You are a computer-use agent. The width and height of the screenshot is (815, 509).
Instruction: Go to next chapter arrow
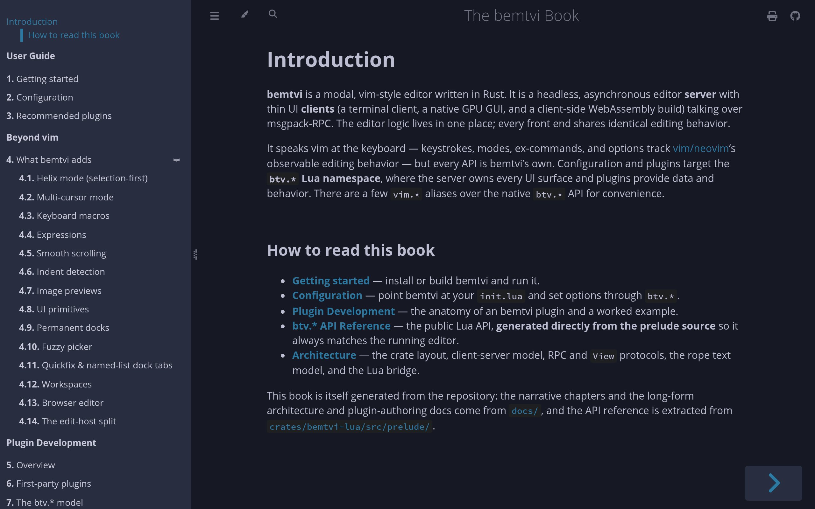tap(774, 483)
